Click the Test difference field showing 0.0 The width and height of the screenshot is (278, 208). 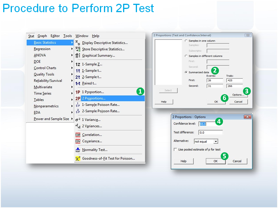click(x=211, y=133)
